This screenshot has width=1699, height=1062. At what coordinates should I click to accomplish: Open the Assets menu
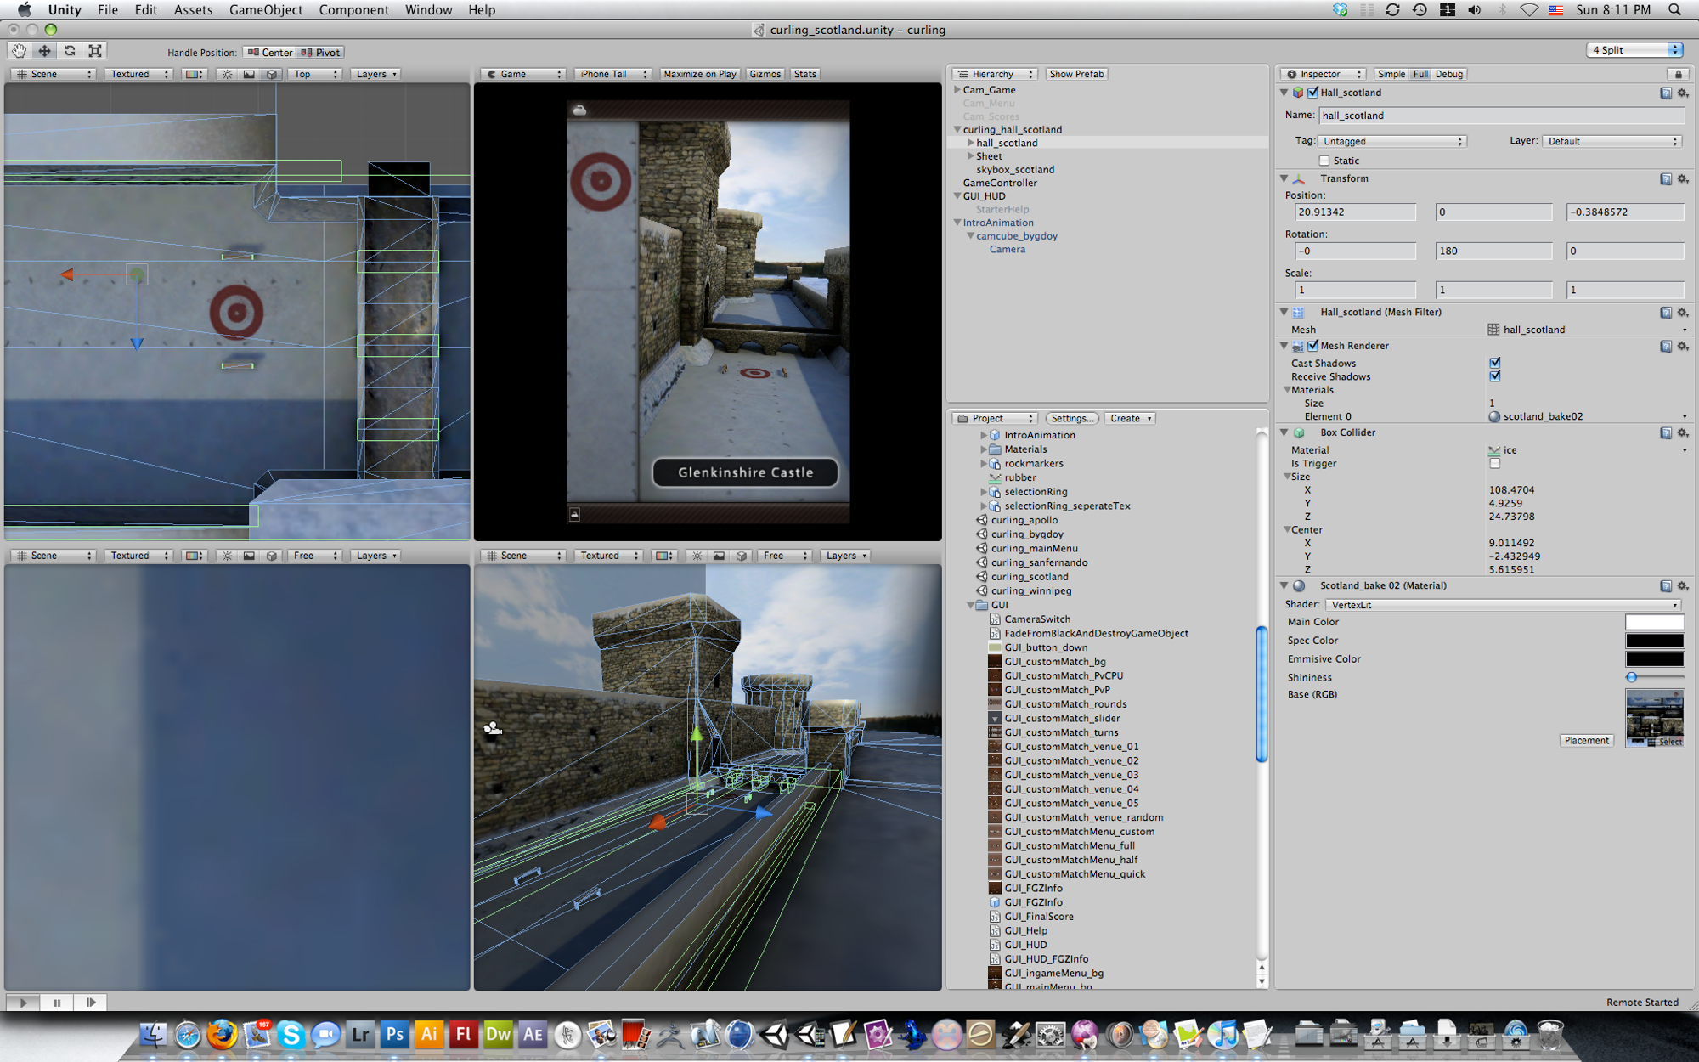[x=193, y=10]
